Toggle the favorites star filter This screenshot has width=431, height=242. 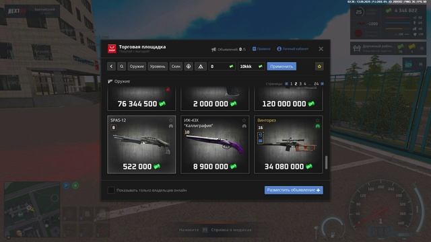(x=319, y=67)
